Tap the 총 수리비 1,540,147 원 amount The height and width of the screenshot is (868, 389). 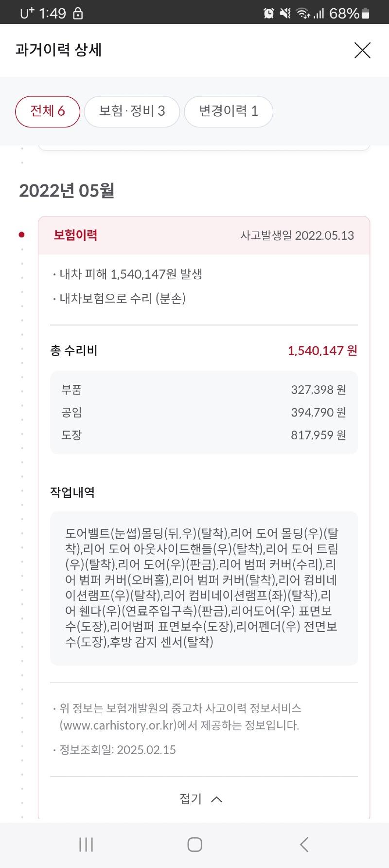coord(322,350)
